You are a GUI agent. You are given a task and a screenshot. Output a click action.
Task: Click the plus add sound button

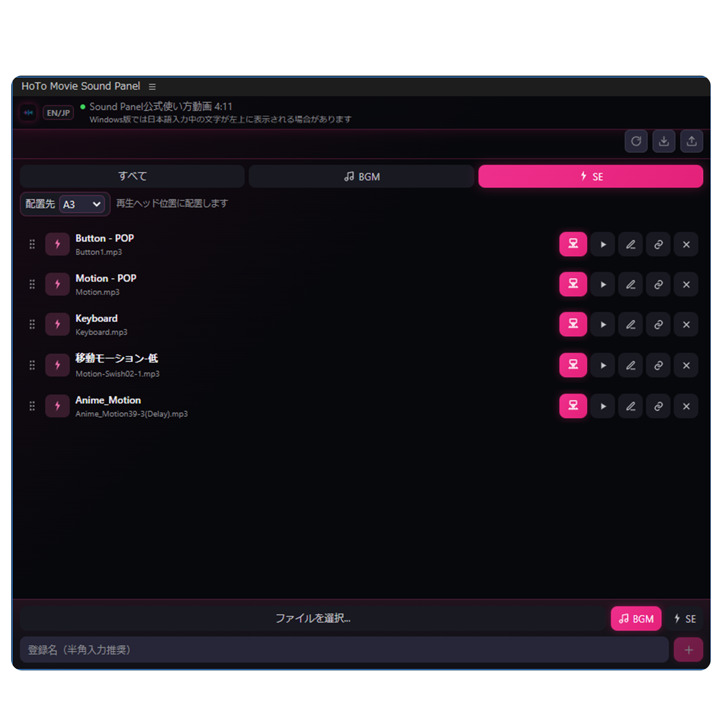click(688, 650)
